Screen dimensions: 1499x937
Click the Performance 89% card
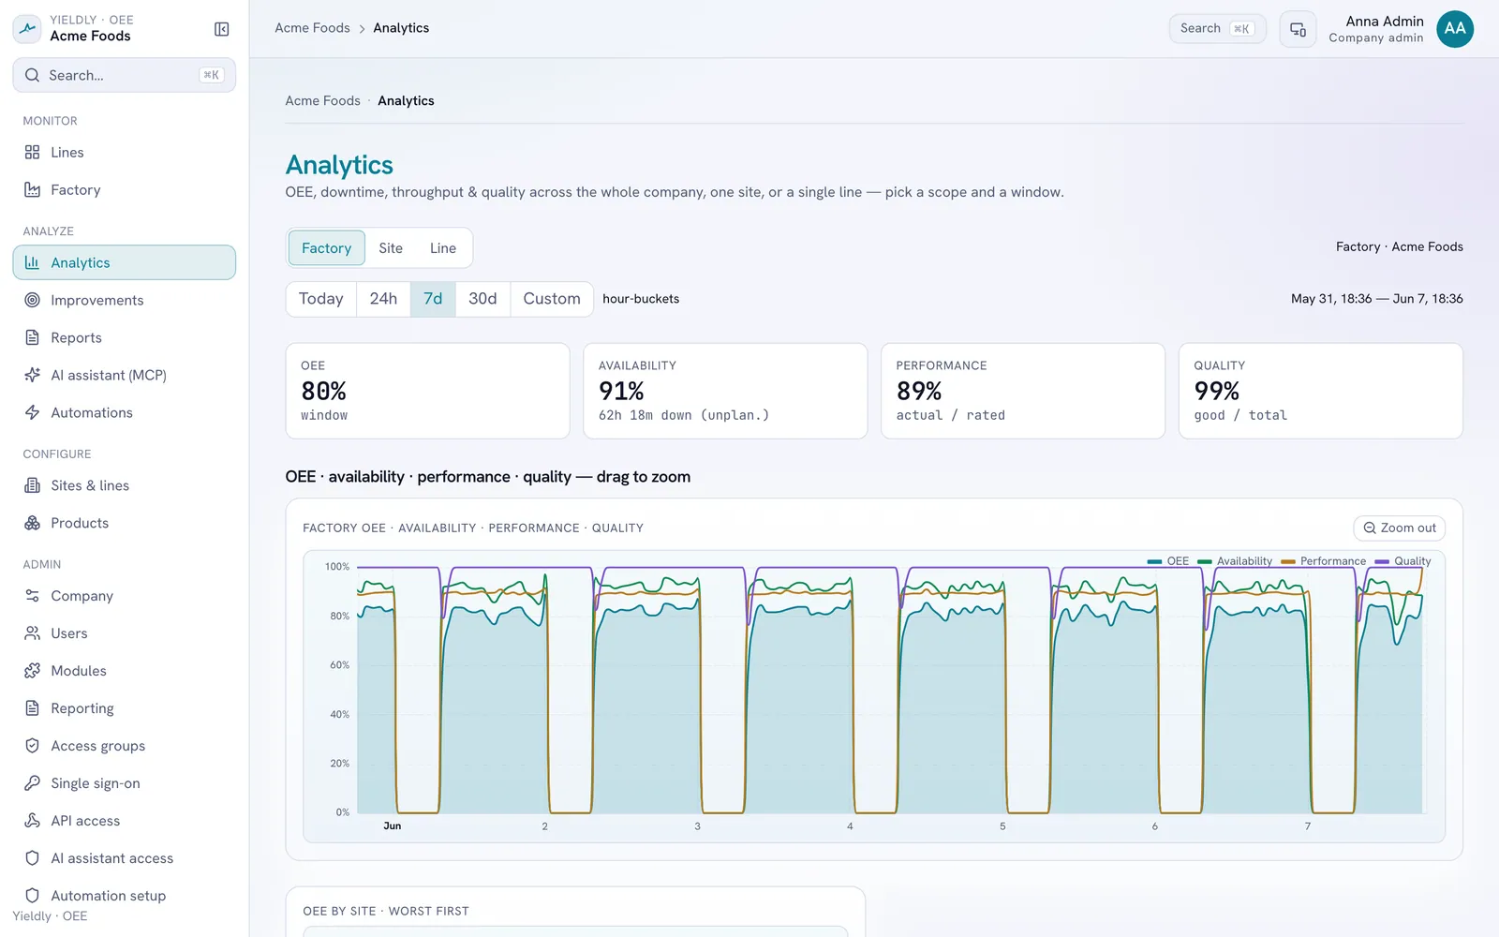pyautogui.click(x=1023, y=391)
